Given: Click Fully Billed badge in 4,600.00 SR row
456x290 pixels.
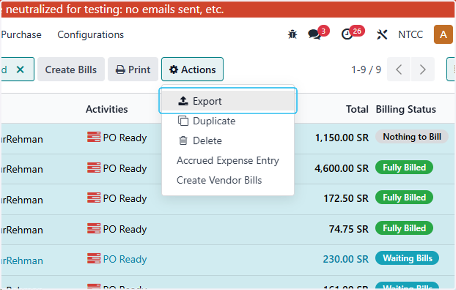Looking at the screenshot, I should 404,167.
